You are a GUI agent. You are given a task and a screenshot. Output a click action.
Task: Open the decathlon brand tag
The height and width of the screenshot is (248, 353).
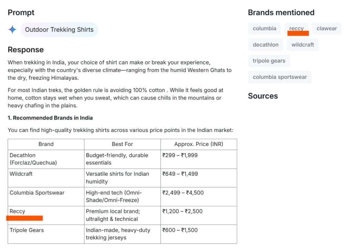(265, 44)
